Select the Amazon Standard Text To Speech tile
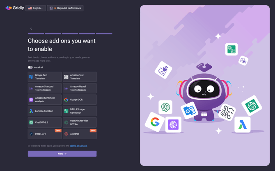 [45, 88]
